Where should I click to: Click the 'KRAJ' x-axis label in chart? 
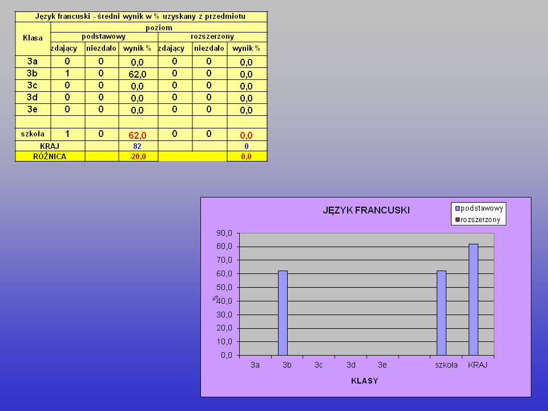click(x=478, y=365)
